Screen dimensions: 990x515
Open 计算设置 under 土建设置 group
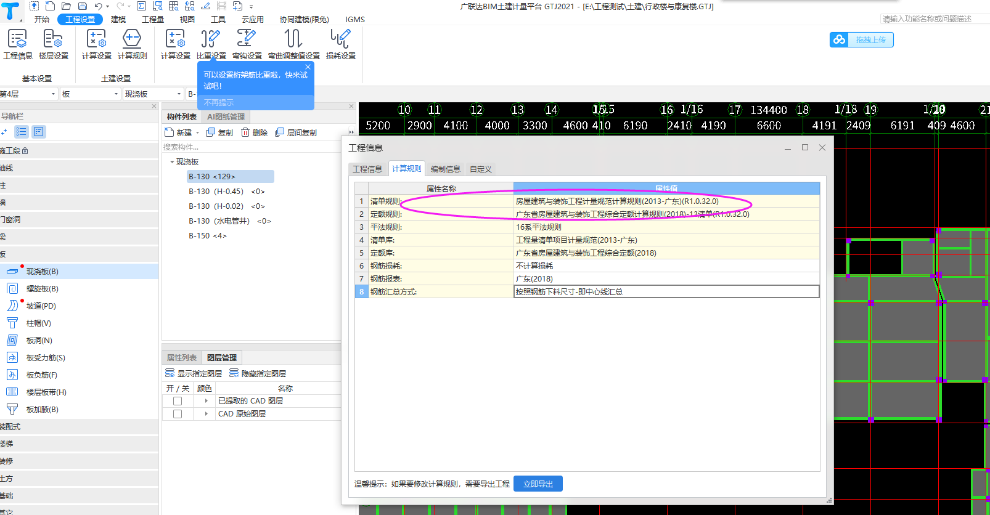97,44
